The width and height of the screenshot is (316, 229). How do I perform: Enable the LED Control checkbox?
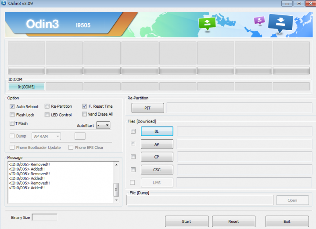47,115
